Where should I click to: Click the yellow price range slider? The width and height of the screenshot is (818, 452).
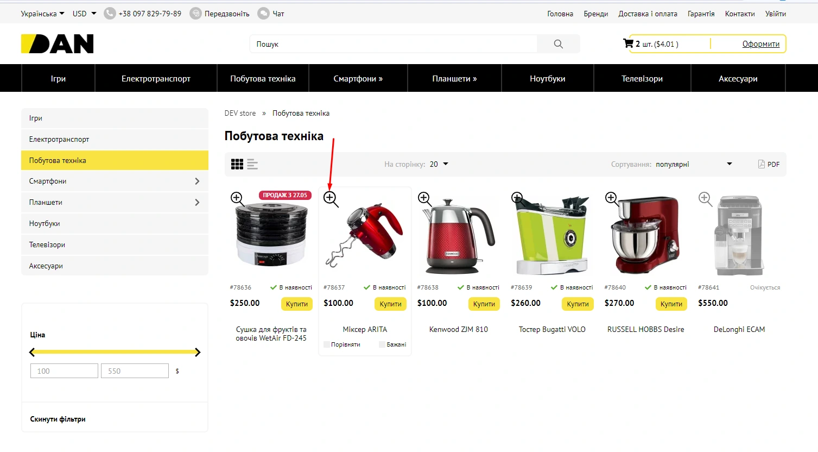click(115, 352)
